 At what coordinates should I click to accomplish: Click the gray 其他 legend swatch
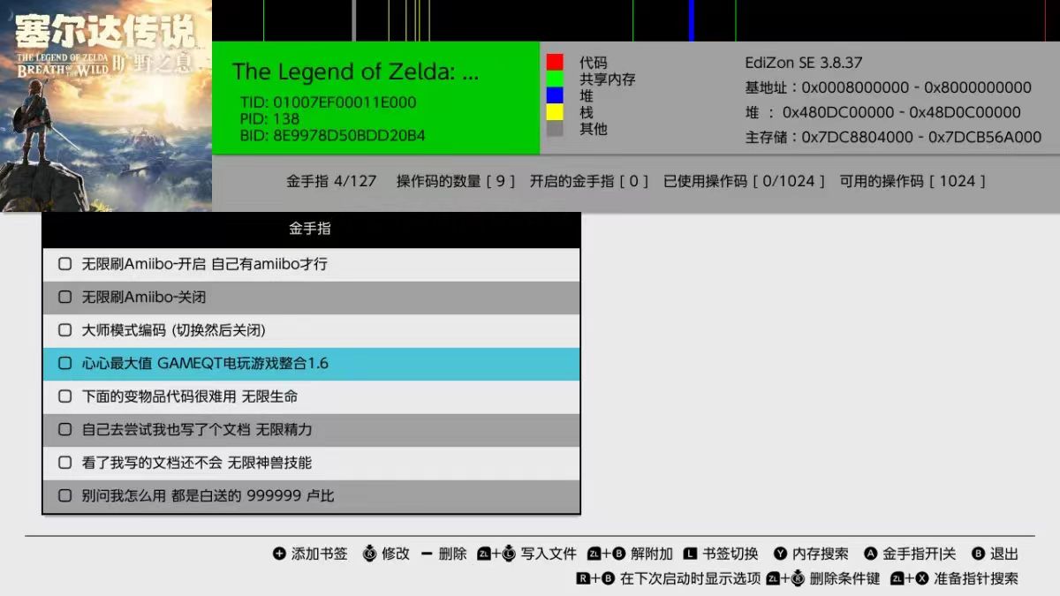(x=555, y=128)
